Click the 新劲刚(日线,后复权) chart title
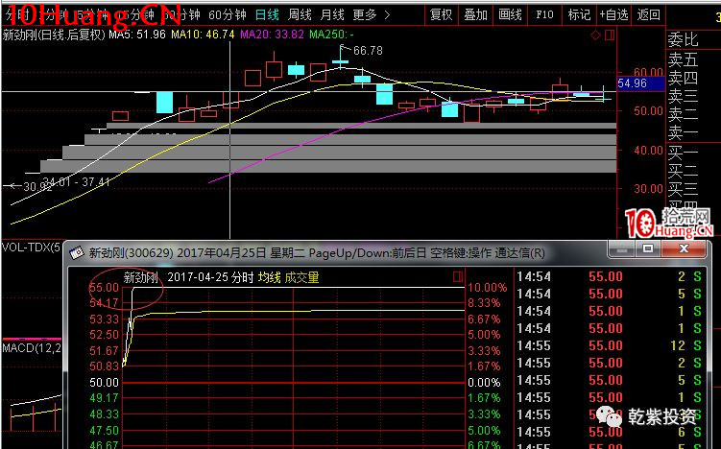This screenshot has width=721, height=449. point(54,35)
